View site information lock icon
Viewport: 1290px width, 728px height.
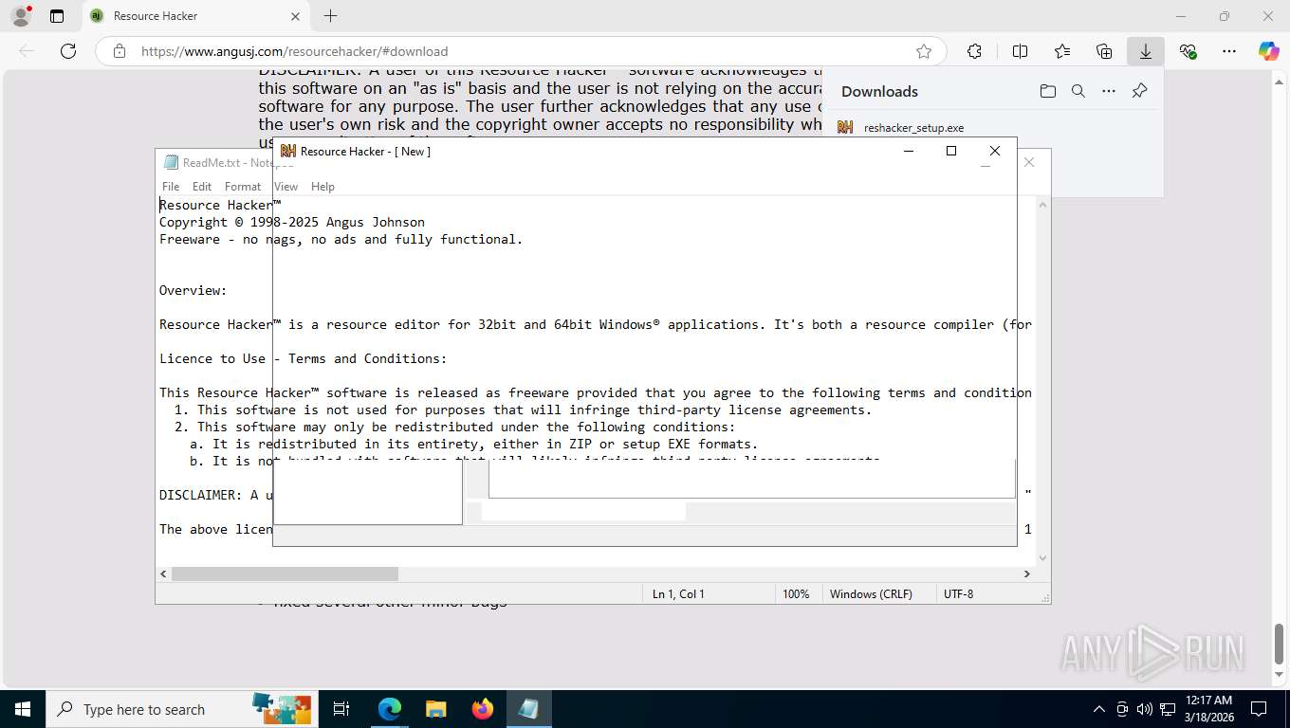[119, 51]
